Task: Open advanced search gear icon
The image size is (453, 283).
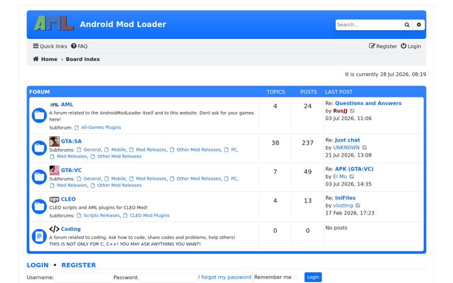Action: tap(418, 25)
